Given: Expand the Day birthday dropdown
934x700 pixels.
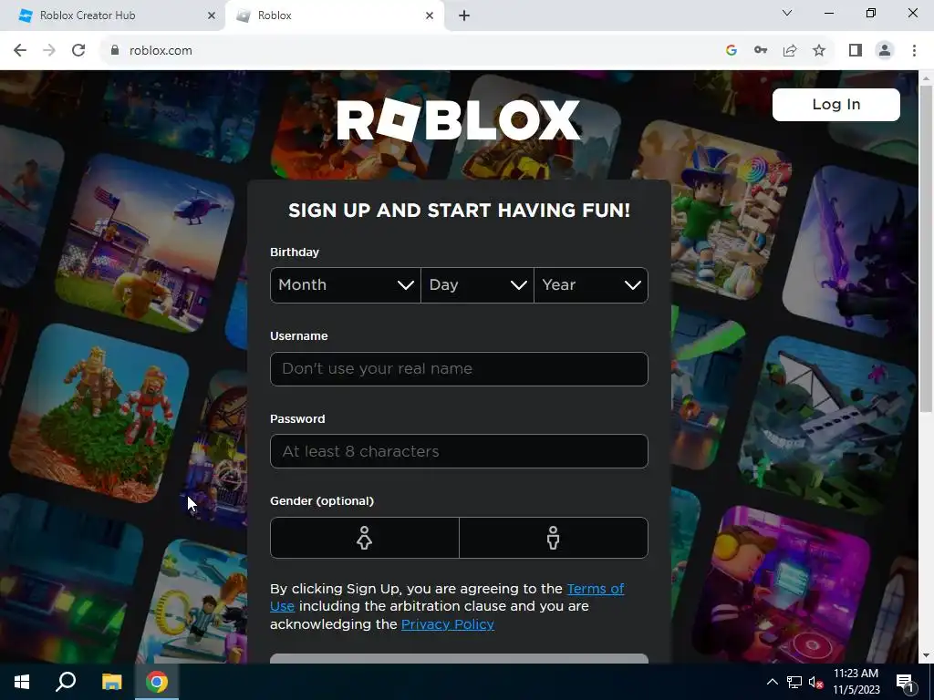Looking at the screenshot, I should tap(477, 285).
